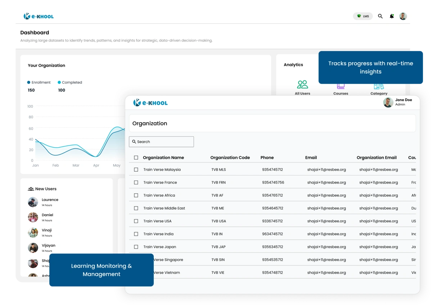This screenshot has height=306, width=432.
Task: Click inside the Organization search field
Action: tap(162, 142)
